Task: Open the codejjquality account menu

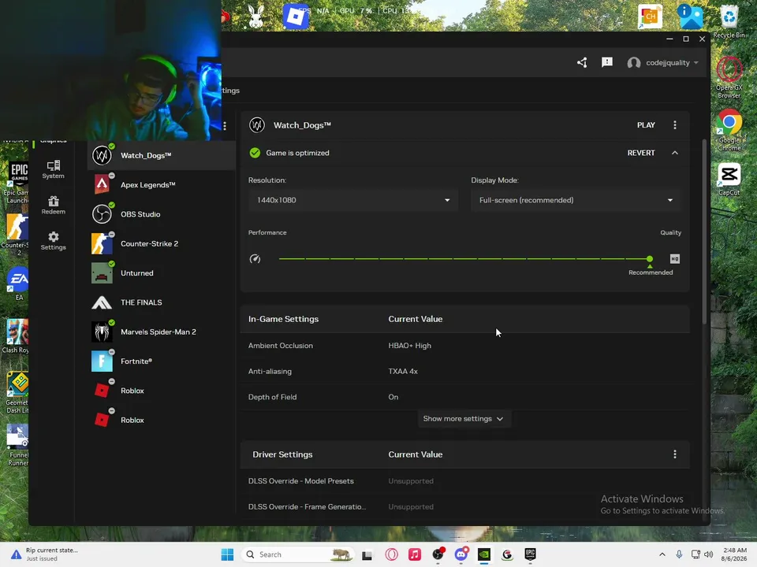Action: point(662,63)
